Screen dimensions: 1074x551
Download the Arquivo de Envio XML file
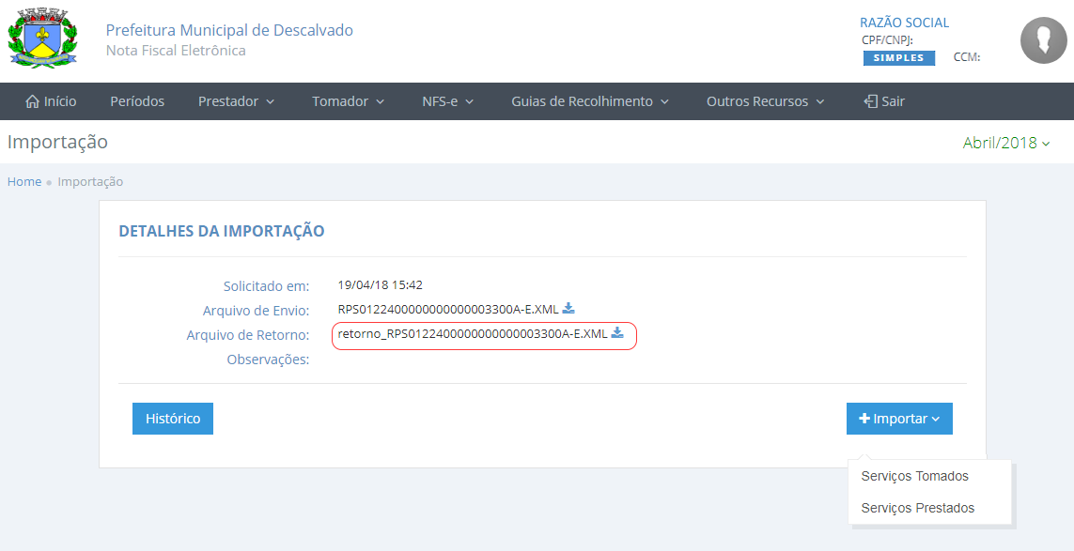tap(568, 309)
